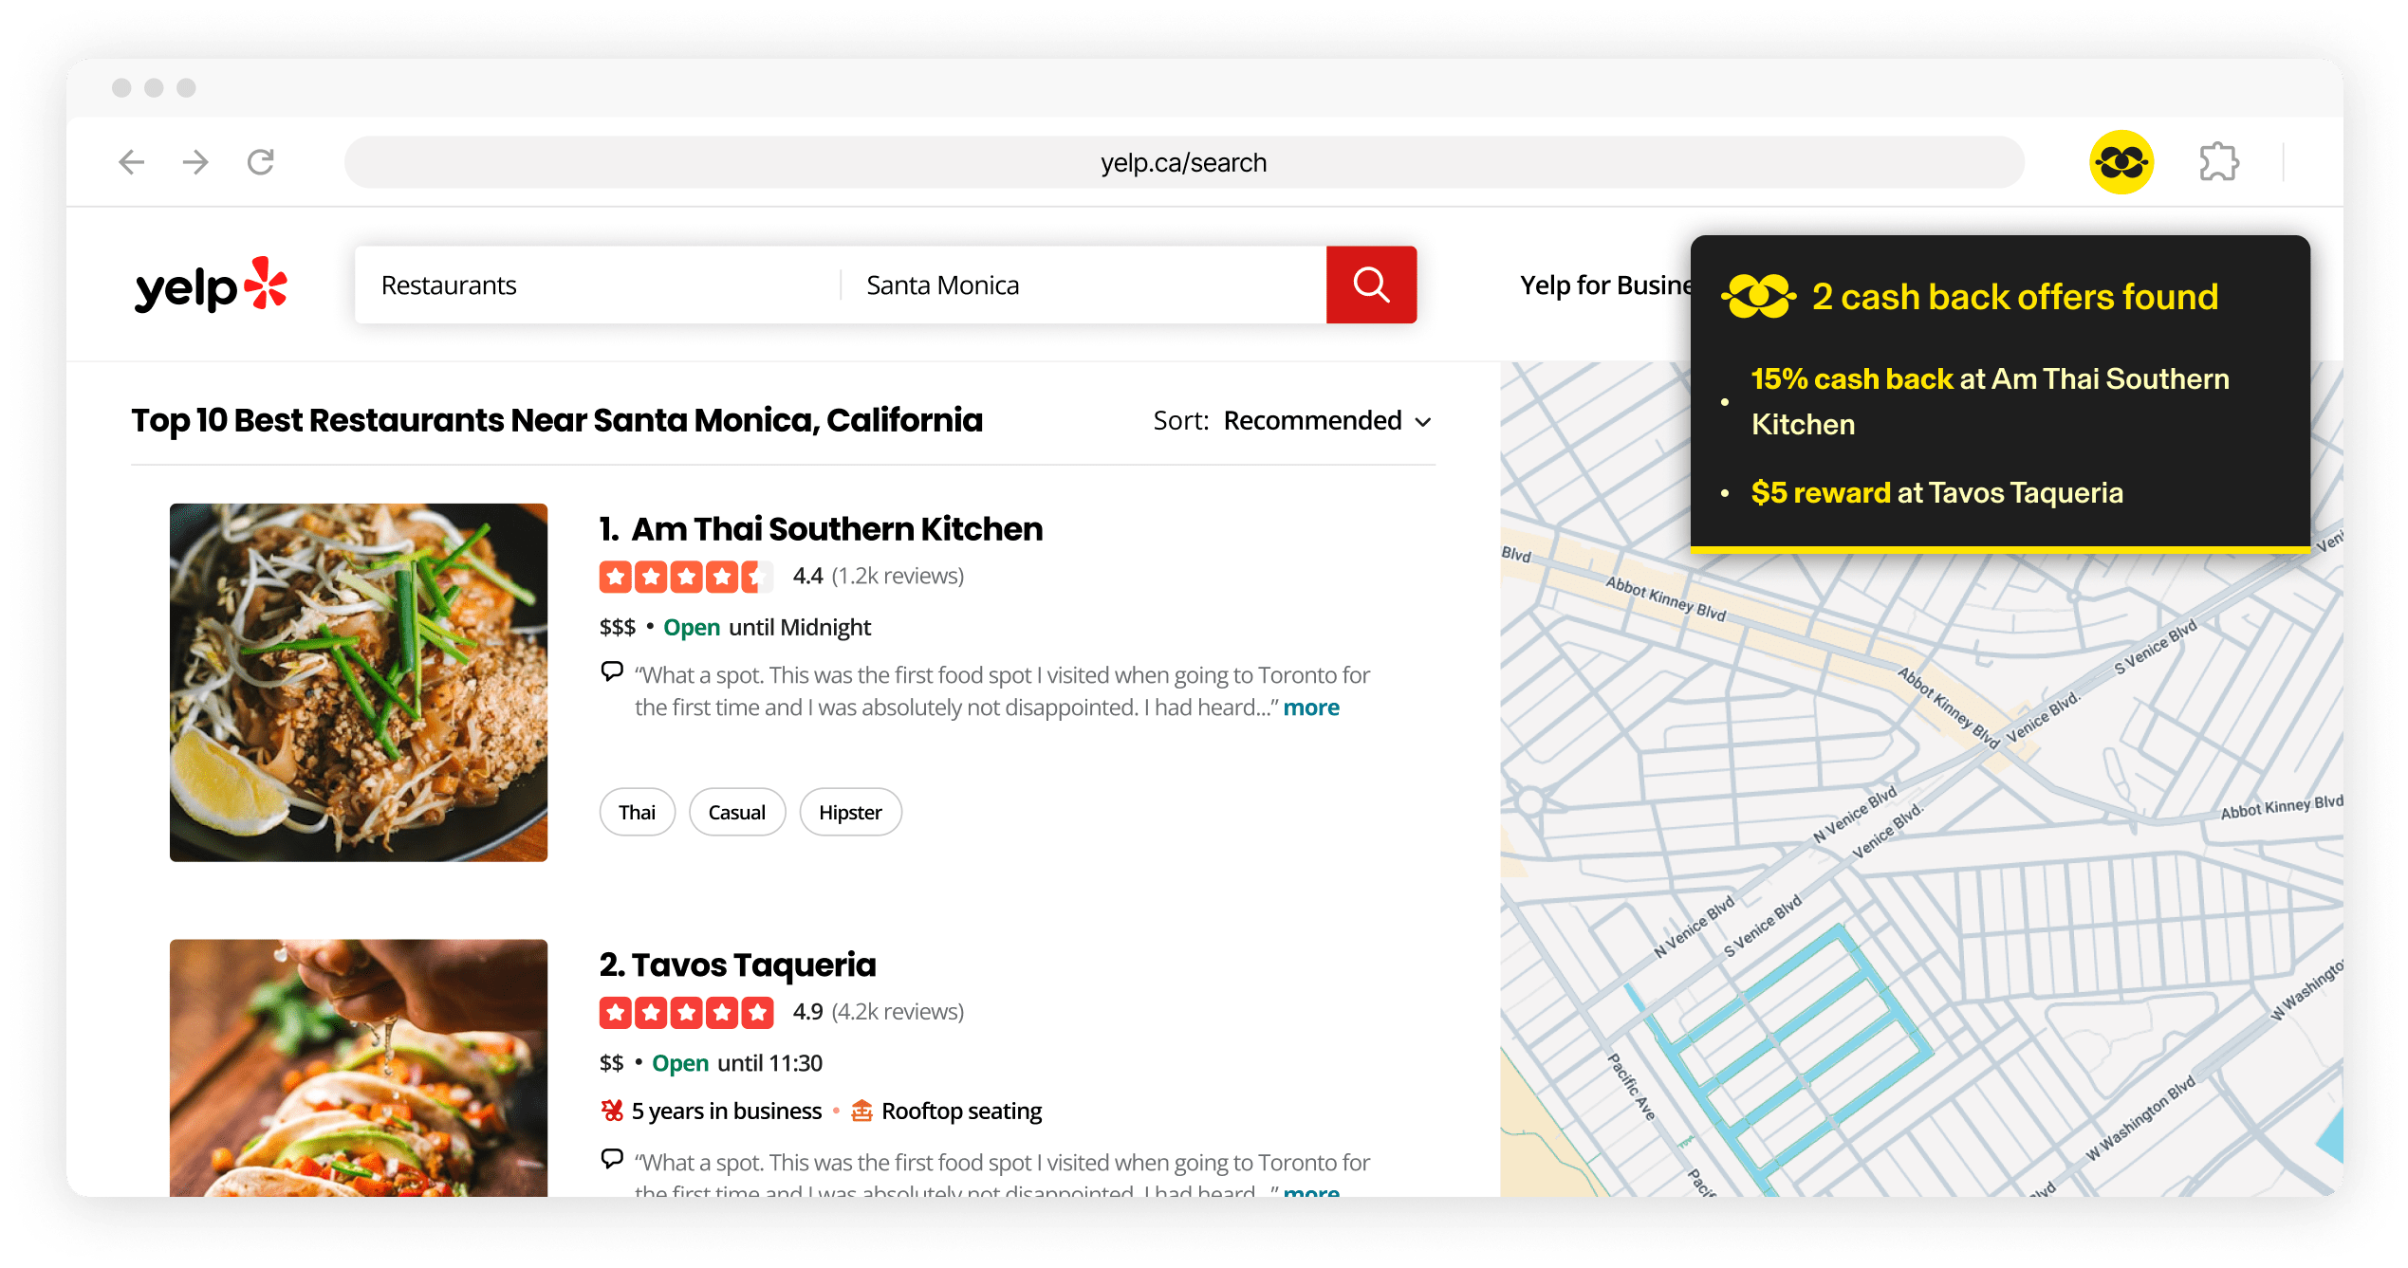Click the browser forward arrow

tap(195, 162)
